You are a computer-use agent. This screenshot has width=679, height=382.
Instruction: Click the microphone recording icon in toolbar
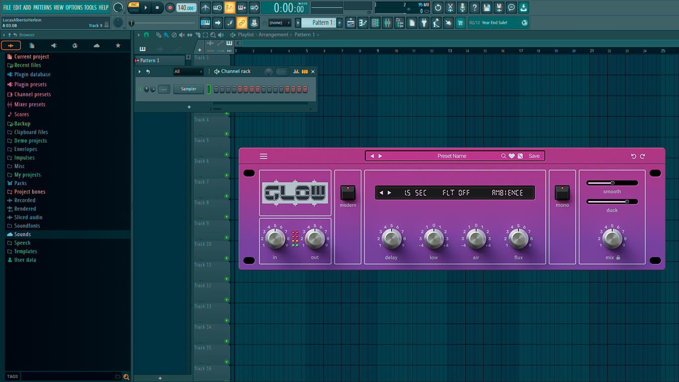coord(462,7)
